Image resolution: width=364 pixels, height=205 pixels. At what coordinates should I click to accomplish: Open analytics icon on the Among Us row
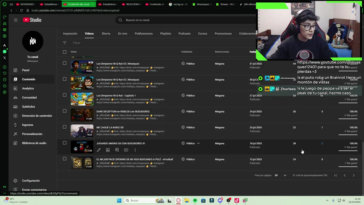tap(108, 150)
